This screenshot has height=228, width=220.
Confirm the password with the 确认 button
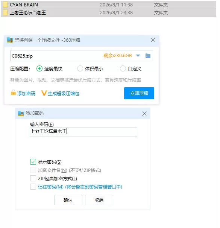[x=68, y=200]
